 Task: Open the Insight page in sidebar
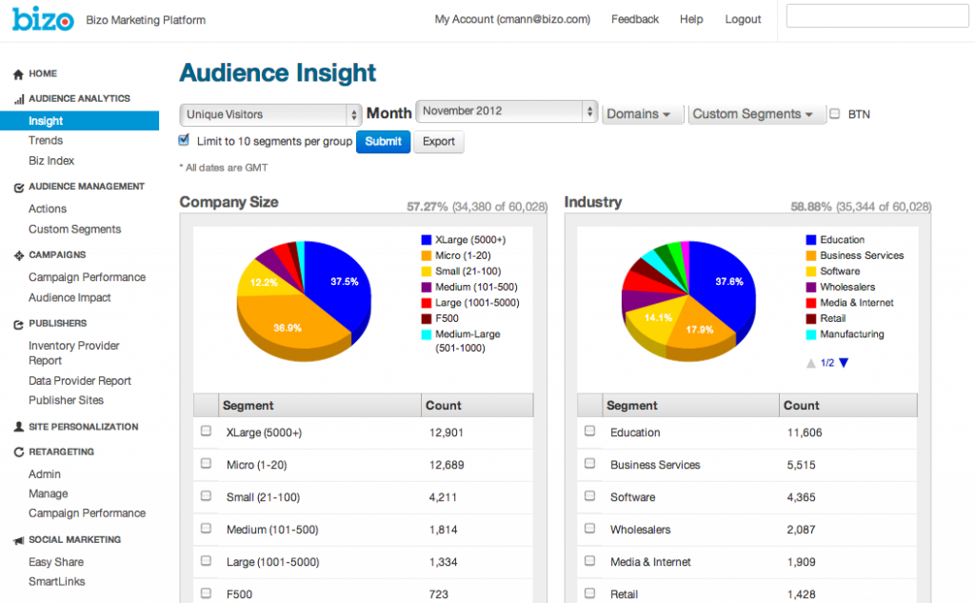80,121
